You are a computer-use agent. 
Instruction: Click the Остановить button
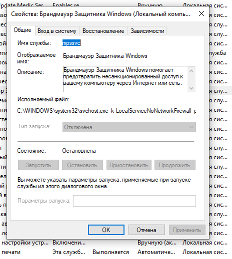tap(82, 165)
